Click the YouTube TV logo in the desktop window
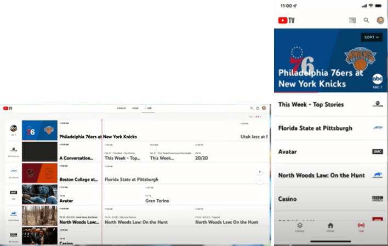The width and height of the screenshot is (388, 246). click(8, 108)
